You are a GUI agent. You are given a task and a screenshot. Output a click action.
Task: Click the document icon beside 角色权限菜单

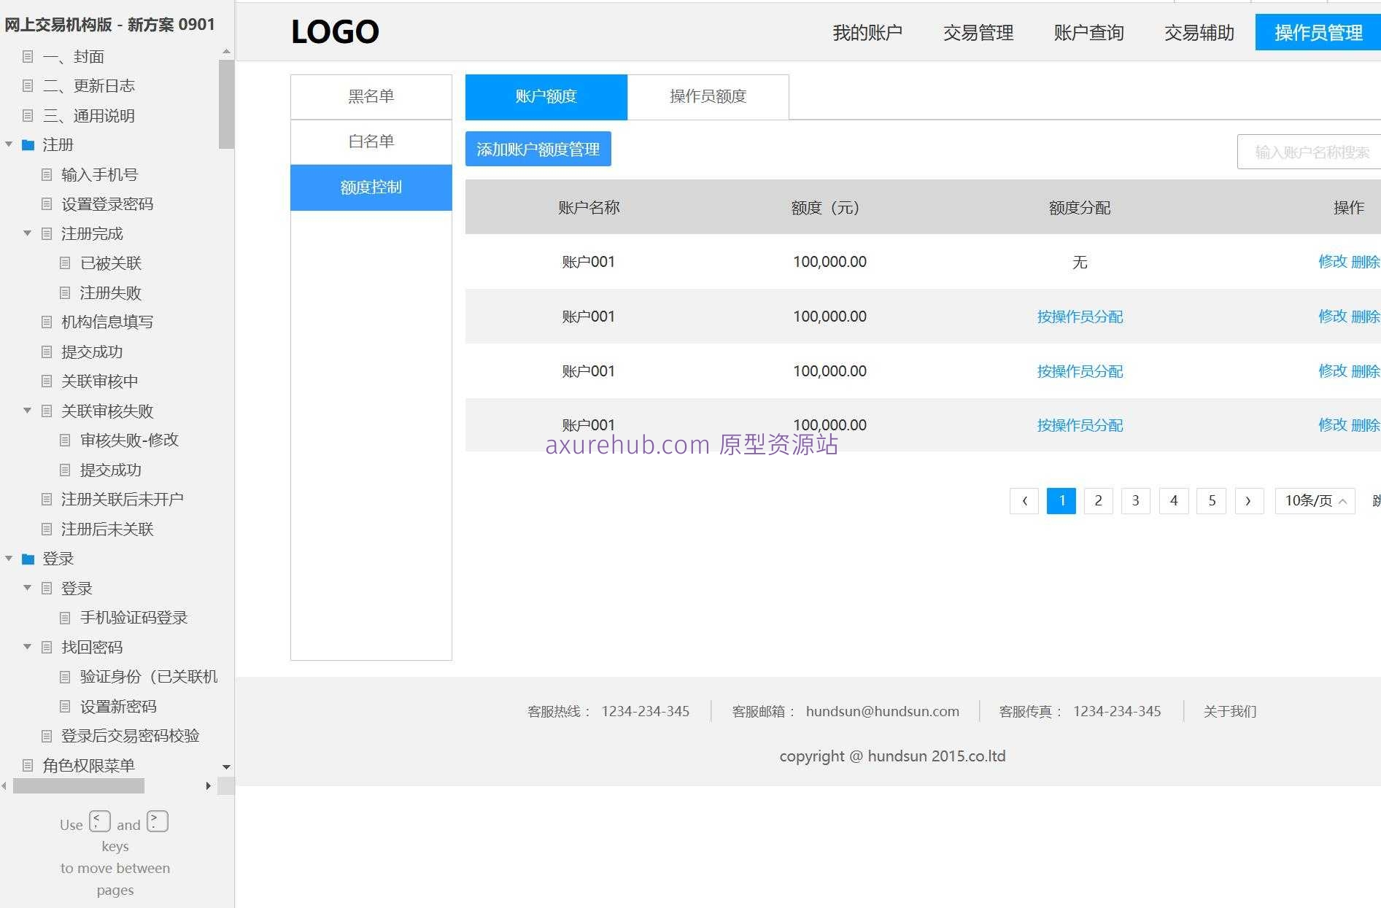28,765
